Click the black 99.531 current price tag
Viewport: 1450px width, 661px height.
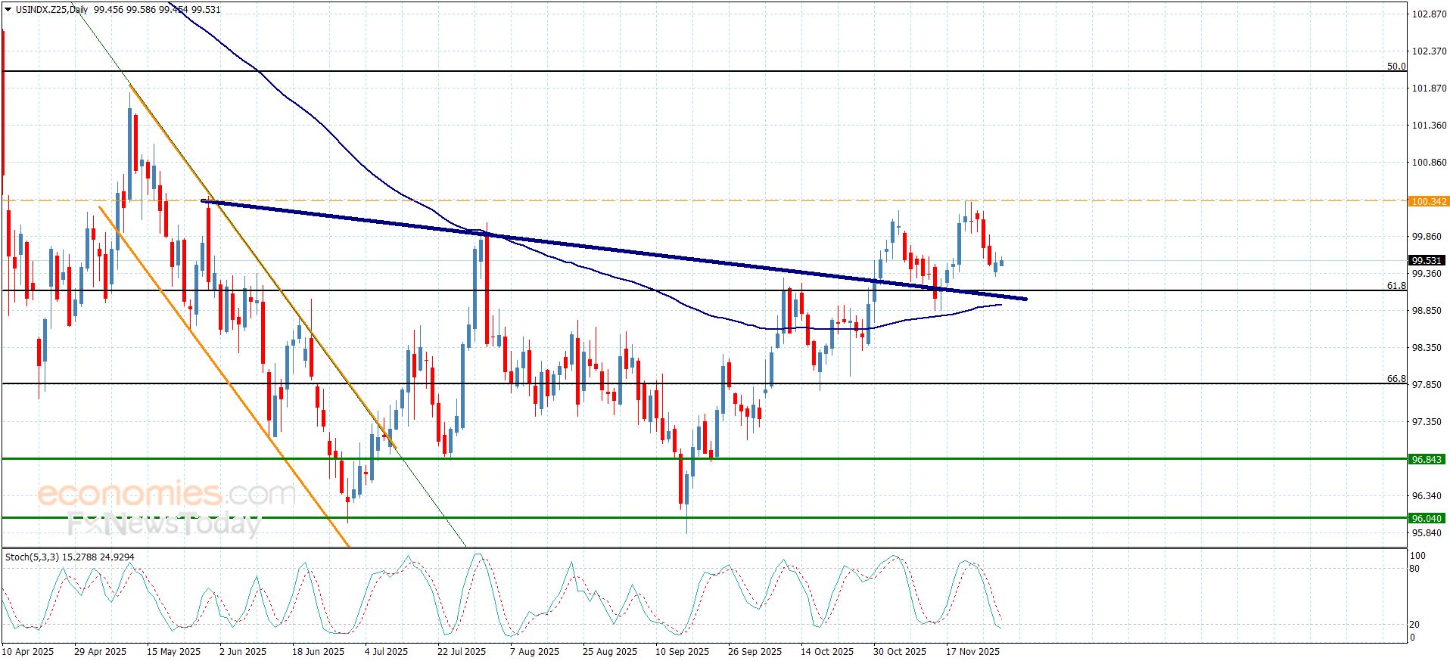1427,260
